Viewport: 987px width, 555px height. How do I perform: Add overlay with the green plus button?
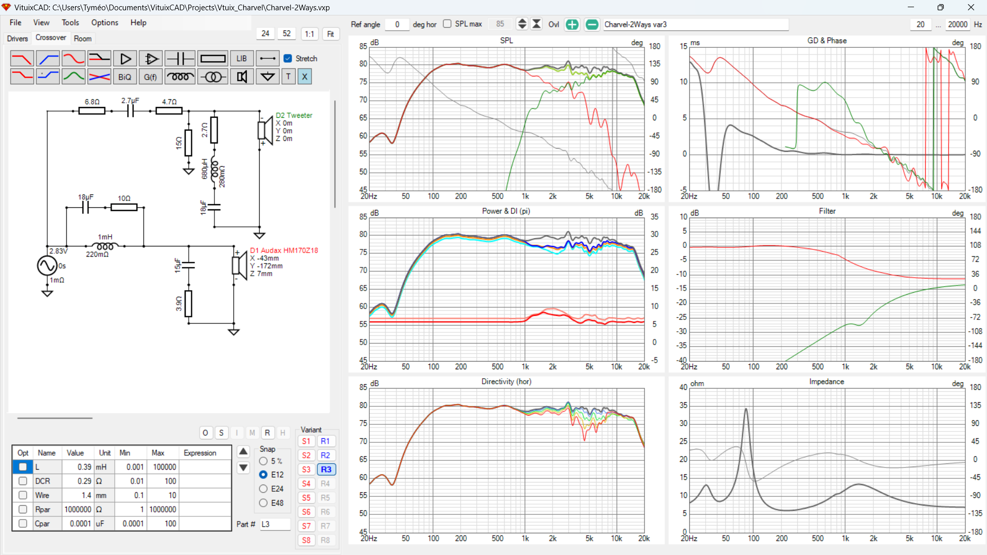point(572,24)
